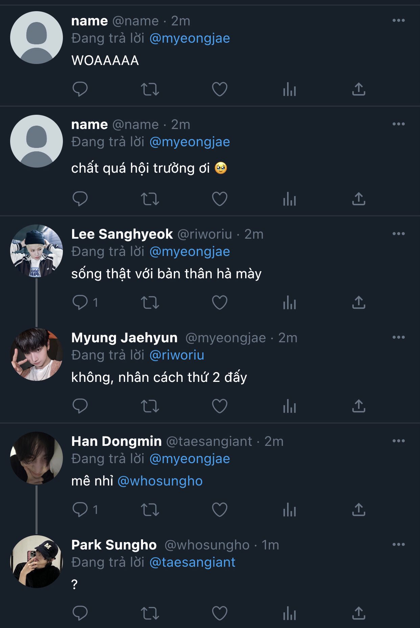Viewport: 420px width, 628px height.
Task: Like Han Dongmin's tweet
Action: pos(219,510)
